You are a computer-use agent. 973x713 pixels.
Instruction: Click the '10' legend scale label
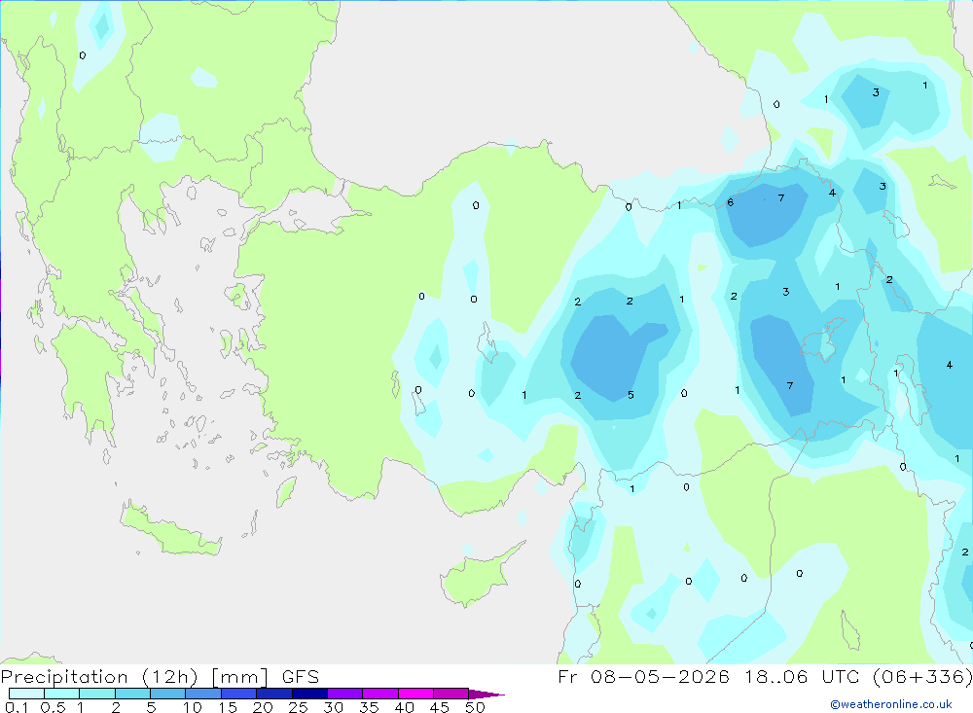pos(193,707)
